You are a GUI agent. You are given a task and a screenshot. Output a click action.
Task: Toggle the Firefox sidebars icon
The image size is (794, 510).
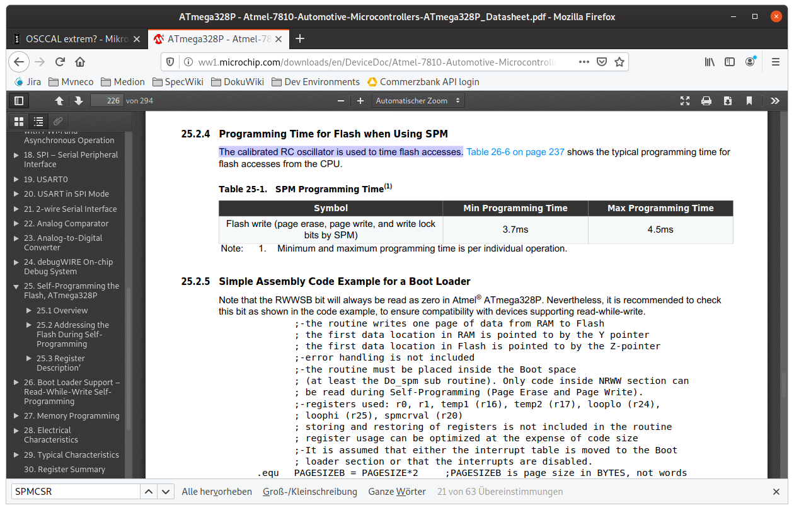[730, 62]
